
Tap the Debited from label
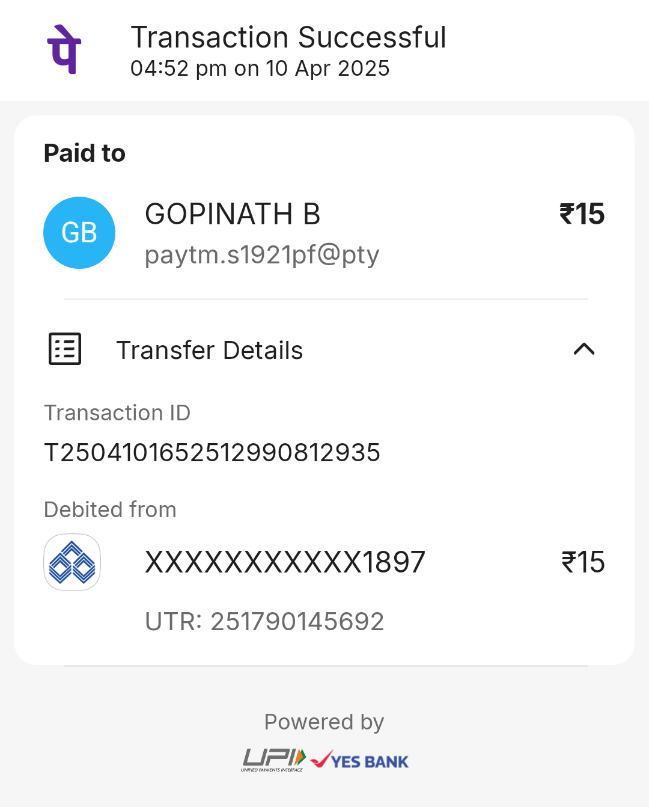[110, 509]
